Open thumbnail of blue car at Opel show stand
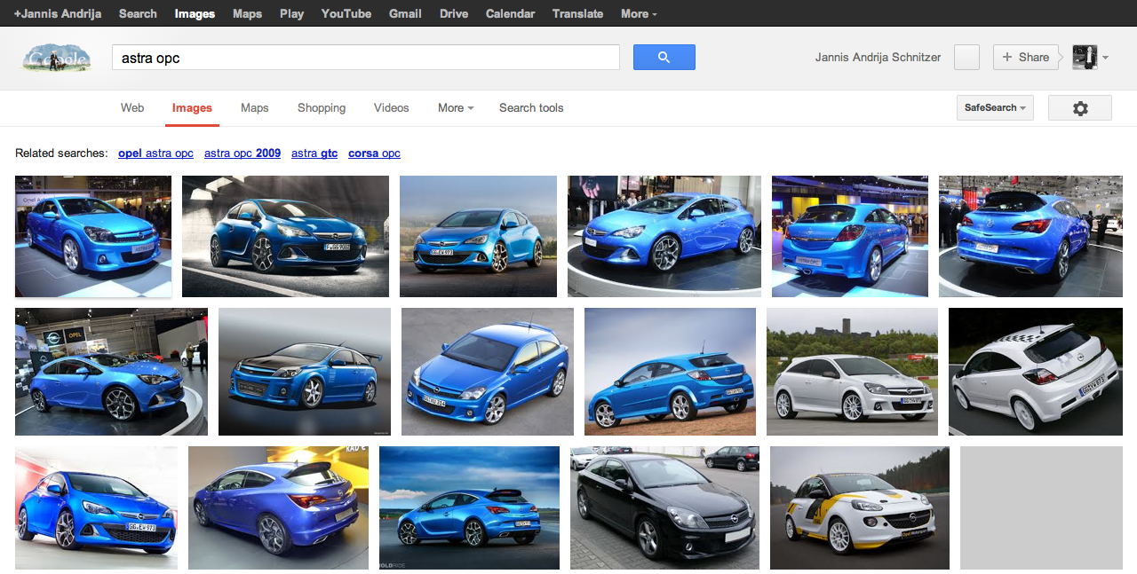The height and width of the screenshot is (574, 1137). click(111, 372)
